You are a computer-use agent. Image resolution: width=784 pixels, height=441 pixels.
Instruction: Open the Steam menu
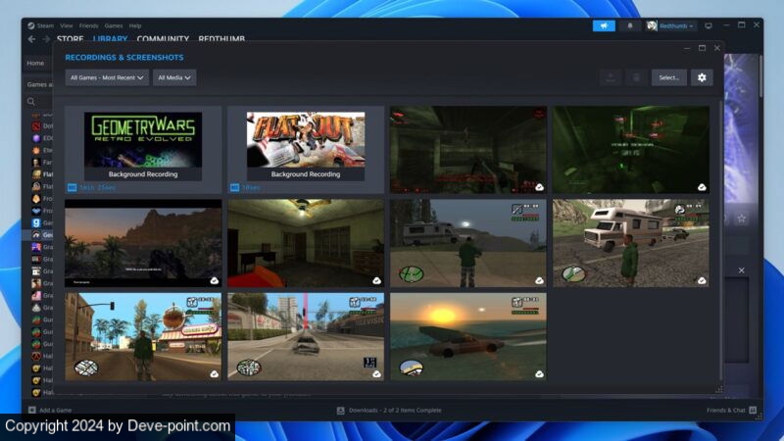[x=40, y=25]
